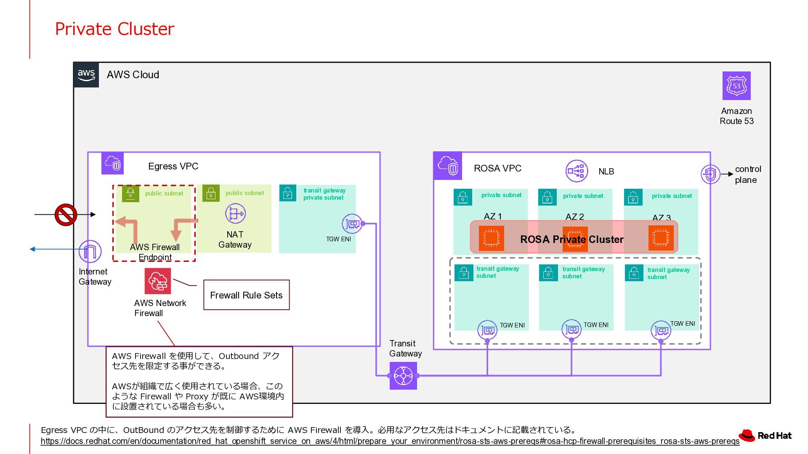Click the control plane endpoint shield icon

coord(710,174)
